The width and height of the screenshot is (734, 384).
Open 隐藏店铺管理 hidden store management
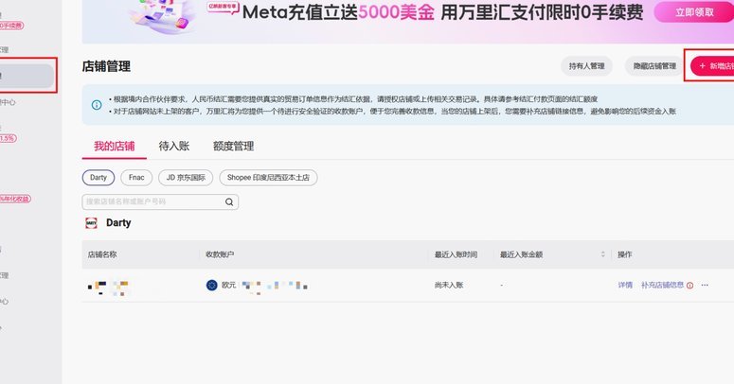click(654, 66)
